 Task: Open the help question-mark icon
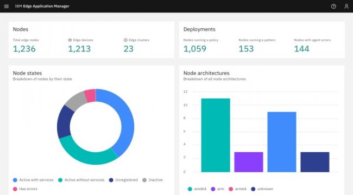click(x=333, y=6)
